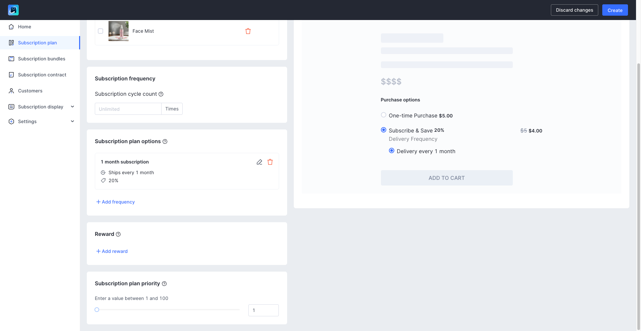Click the Create button
This screenshot has height=331, width=641.
coord(615,10)
